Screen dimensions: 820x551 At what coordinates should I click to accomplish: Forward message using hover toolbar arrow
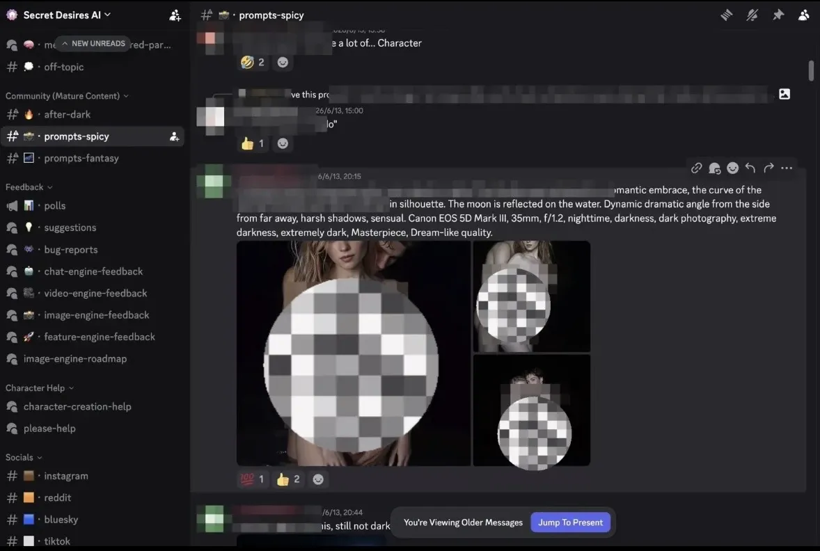pos(768,168)
